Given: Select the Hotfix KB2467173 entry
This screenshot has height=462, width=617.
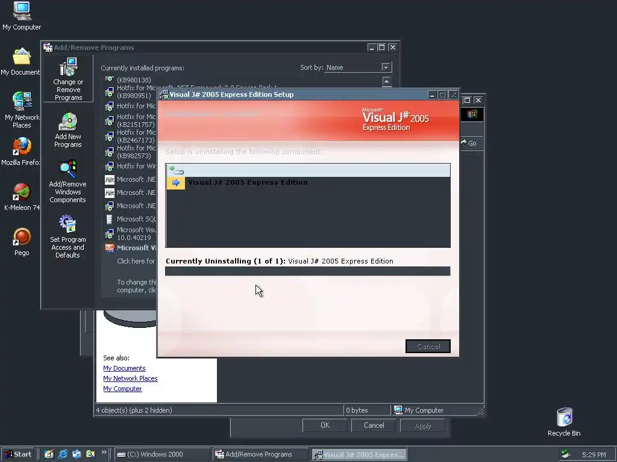Looking at the screenshot, I should pos(130,137).
